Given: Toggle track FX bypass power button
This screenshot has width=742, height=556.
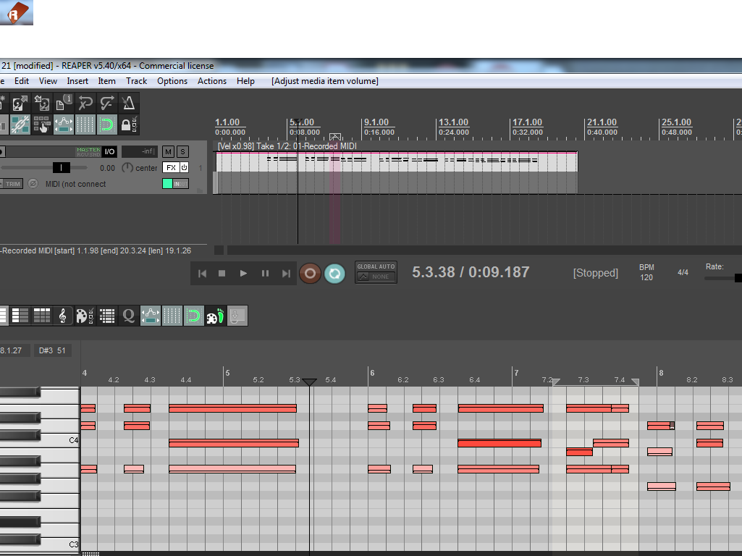Looking at the screenshot, I should click(184, 167).
